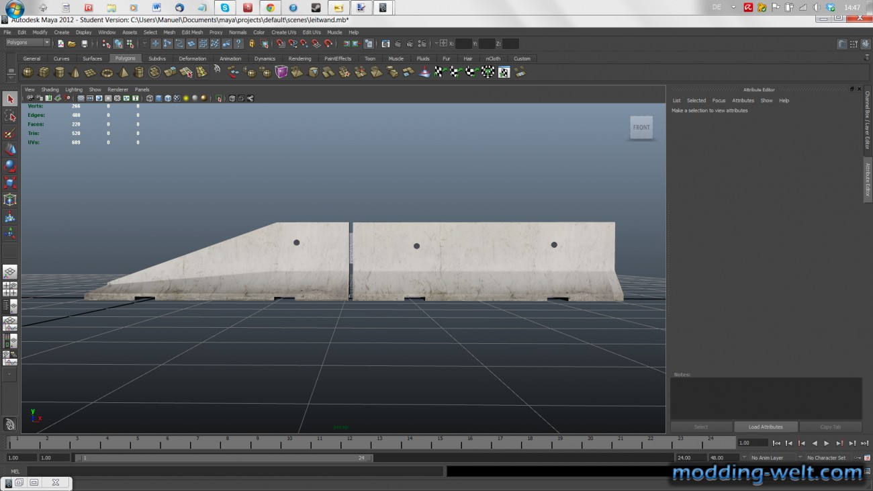Toggle Select by object type mode
Screen dimensions: 873x491
coord(118,44)
